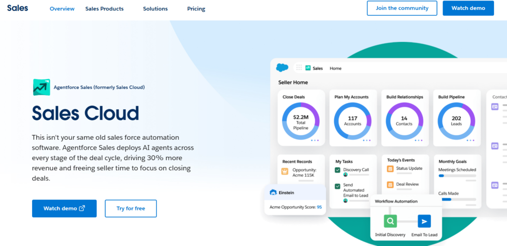Click the hero Watch demo button

pos(64,208)
